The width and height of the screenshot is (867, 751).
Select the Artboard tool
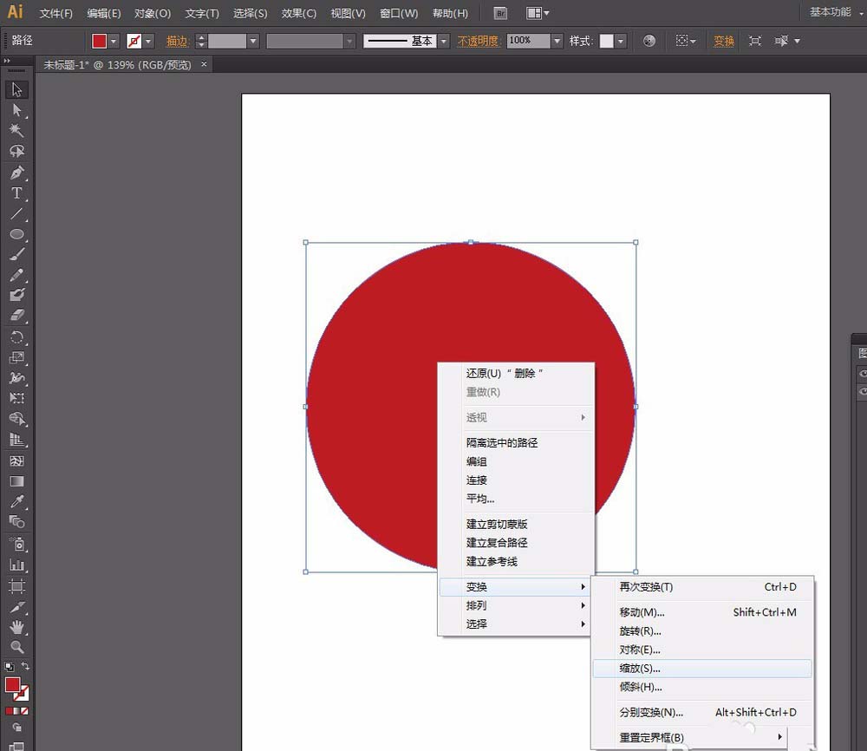coord(16,585)
